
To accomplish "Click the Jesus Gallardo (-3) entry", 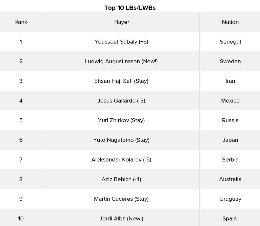I will [x=121, y=101].
